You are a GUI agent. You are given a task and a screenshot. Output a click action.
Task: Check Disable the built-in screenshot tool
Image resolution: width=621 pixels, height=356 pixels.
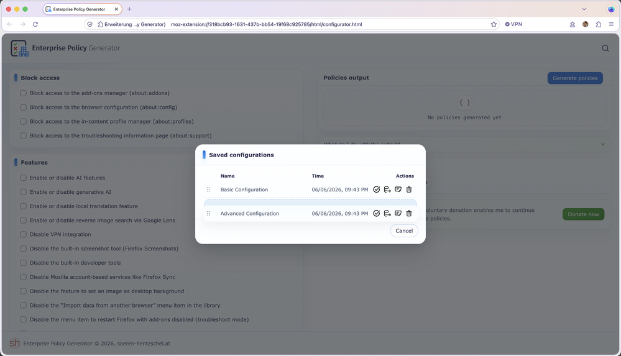coord(24,249)
